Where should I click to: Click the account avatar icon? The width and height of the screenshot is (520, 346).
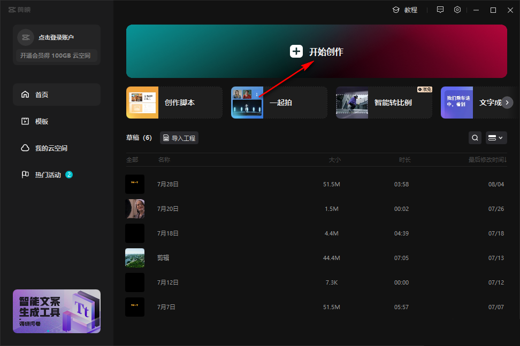click(26, 37)
